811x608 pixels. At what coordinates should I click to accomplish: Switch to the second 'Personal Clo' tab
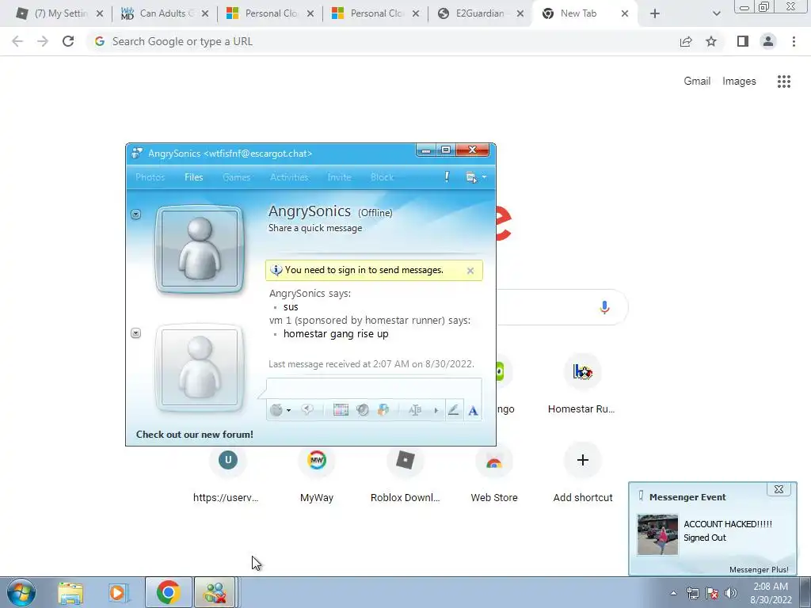point(375,13)
